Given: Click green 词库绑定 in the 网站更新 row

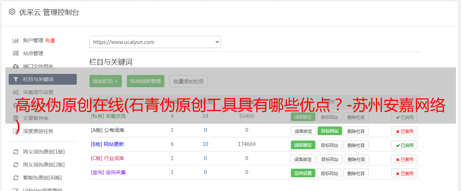Looking at the screenshot, I should [x=303, y=145].
